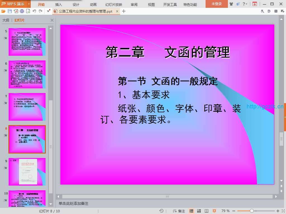This screenshot has height=214, width=286.
Task: Click the Print icon
Action: click(x=22, y=11)
